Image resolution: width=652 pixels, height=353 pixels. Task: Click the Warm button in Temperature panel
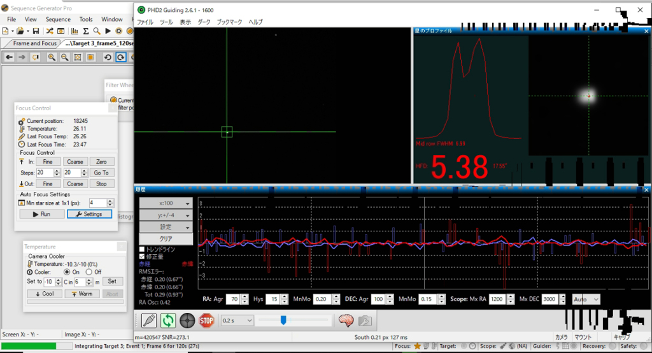82,294
